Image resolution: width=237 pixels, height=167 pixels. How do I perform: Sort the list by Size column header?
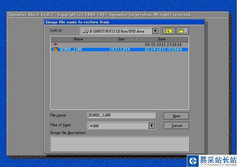tap(121, 39)
